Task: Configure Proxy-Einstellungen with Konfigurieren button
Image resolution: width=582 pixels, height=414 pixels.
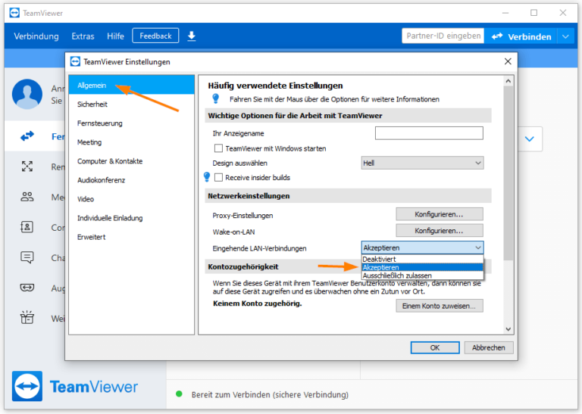Action: click(439, 214)
